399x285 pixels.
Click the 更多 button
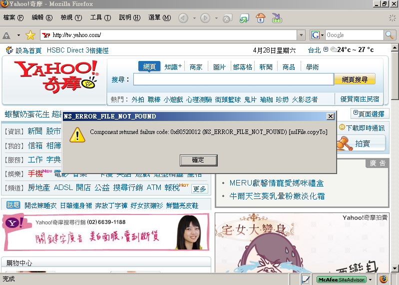pos(200,189)
